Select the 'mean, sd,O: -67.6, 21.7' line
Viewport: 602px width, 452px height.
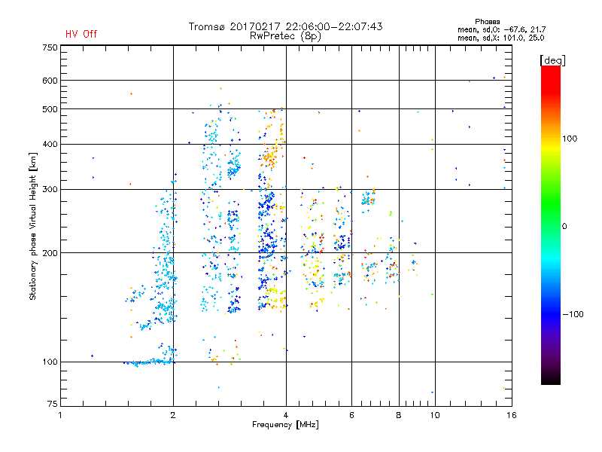click(x=501, y=29)
